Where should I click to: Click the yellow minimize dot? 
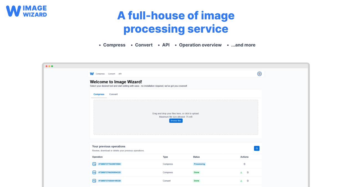pyautogui.click(x=49, y=66)
